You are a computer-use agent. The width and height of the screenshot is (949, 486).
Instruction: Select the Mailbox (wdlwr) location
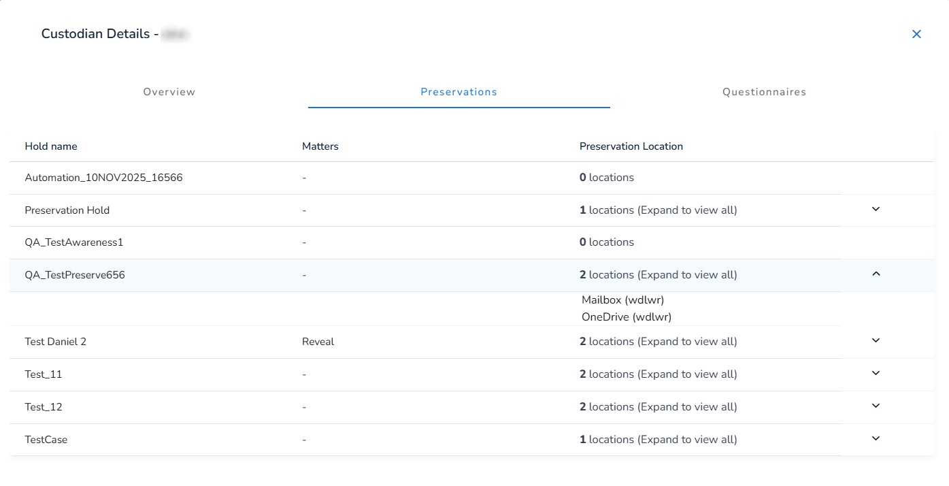[622, 299]
